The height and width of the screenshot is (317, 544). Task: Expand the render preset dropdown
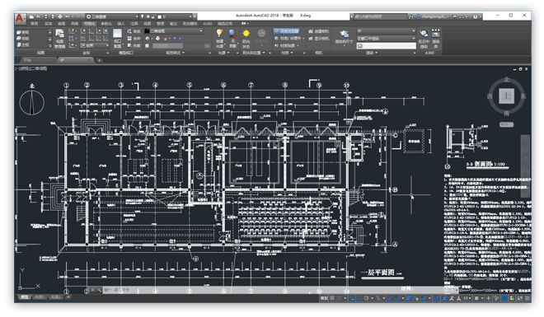[386, 31]
